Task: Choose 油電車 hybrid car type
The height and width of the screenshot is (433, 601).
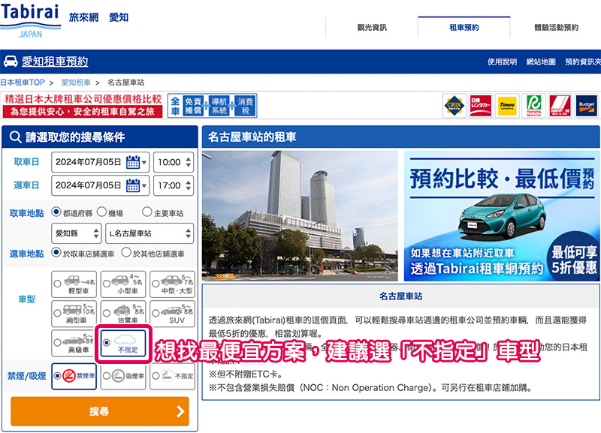Action: point(123,314)
